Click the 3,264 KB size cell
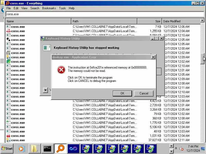This screenshot has width=206, height=154. click(x=156, y=110)
